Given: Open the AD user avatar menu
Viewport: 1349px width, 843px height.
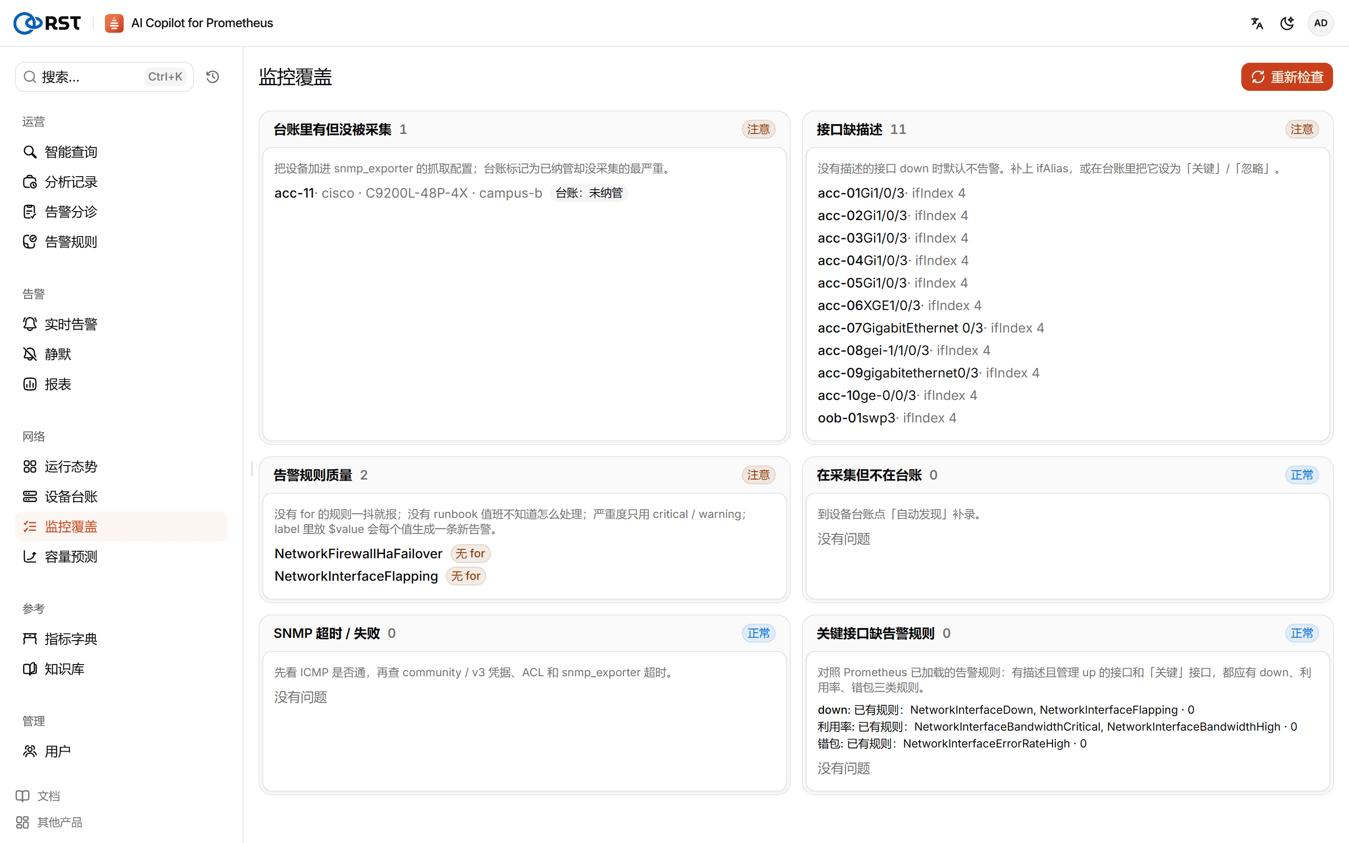Looking at the screenshot, I should pos(1320,23).
